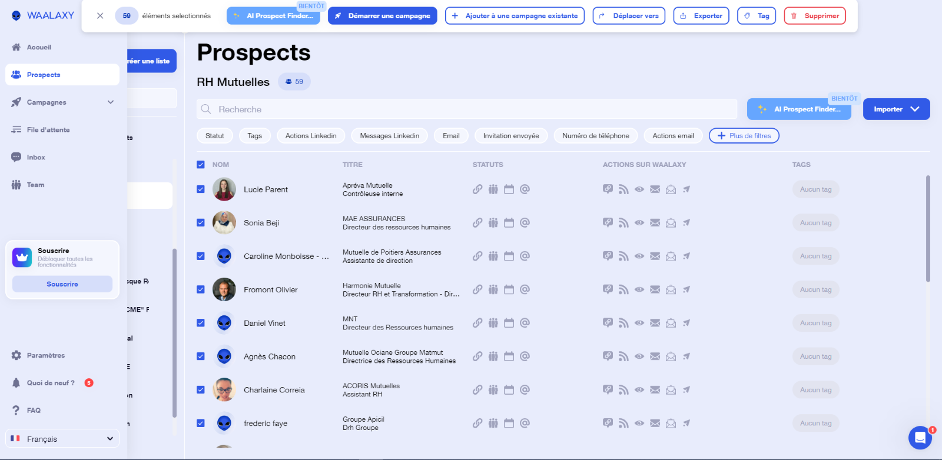Click the lists panel scrollbar

(174, 333)
